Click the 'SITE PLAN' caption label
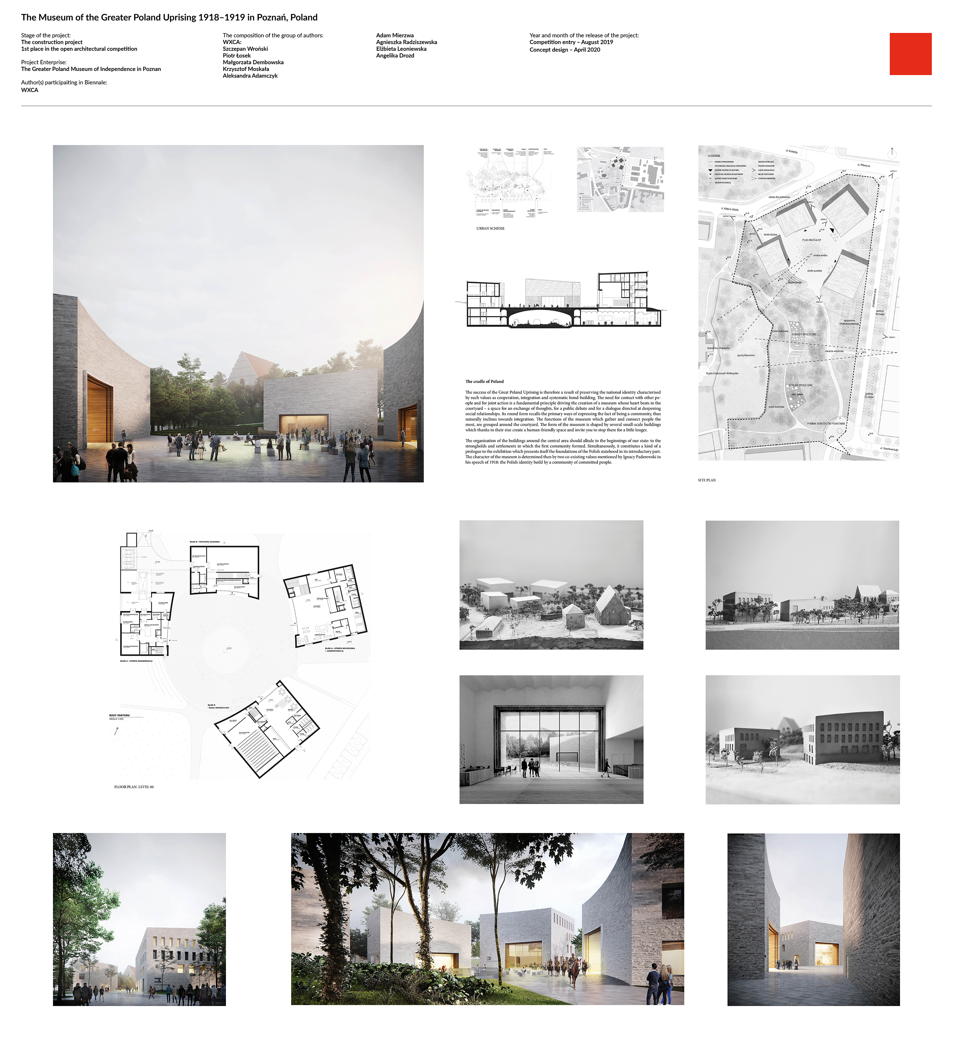 tap(706, 480)
